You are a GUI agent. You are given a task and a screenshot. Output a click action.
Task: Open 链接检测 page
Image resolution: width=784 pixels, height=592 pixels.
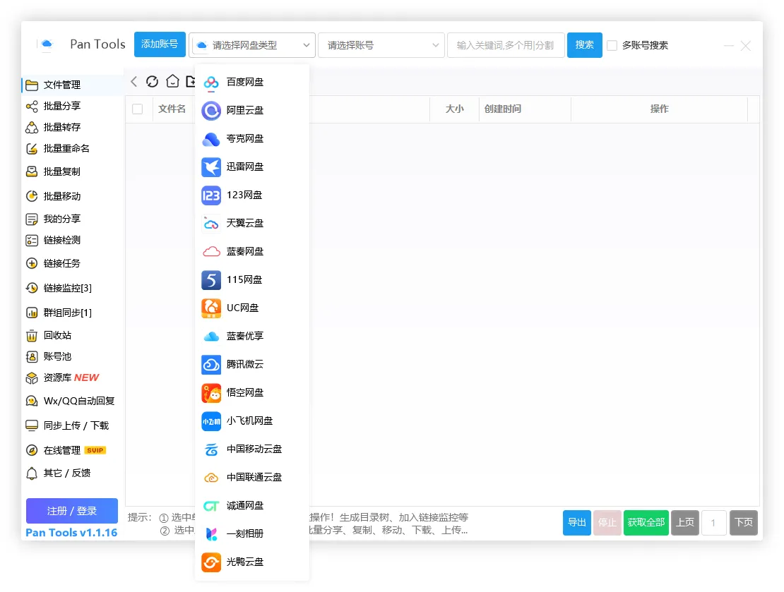(x=73, y=241)
